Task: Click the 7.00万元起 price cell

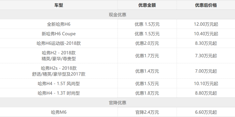Action: 206,71
